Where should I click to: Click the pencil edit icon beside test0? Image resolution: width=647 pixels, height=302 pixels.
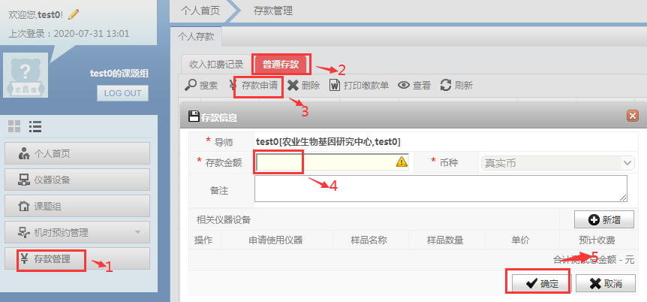pyautogui.click(x=74, y=14)
